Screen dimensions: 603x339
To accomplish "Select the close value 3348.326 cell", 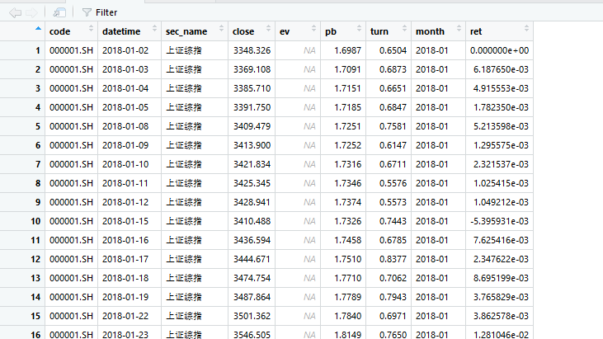I will click(252, 50).
